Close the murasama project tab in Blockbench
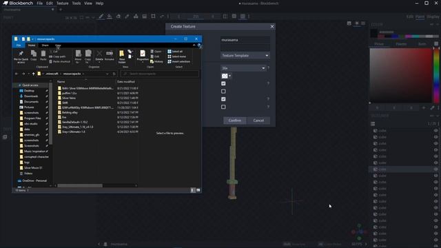Viewport: 441px width, 248px height. coord(52,10)
